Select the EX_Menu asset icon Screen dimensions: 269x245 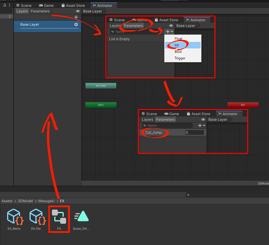point(14,217)
